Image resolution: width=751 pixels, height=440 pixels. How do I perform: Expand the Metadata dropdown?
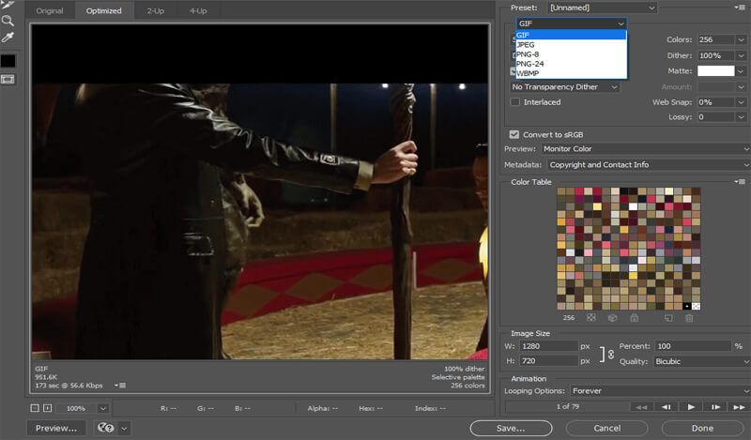(650, 164)
